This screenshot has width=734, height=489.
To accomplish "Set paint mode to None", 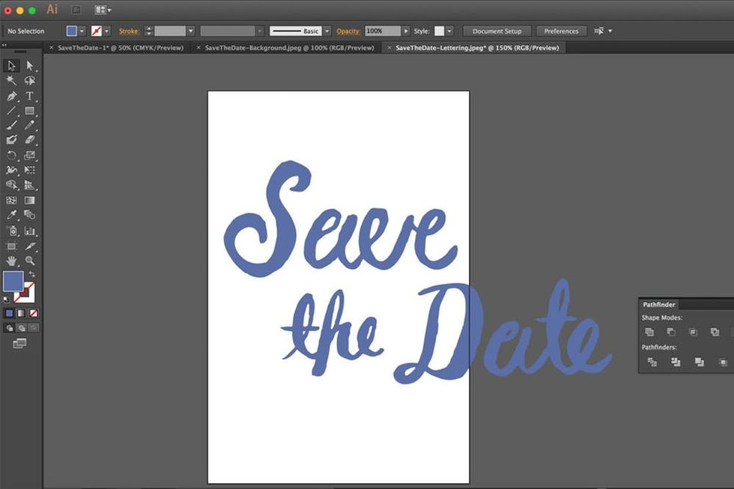I will coord(34,313).
